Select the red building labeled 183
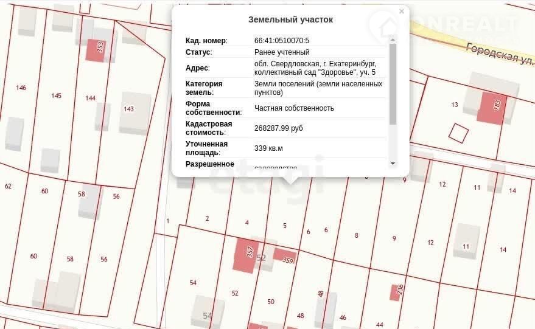 coord(492,108)
